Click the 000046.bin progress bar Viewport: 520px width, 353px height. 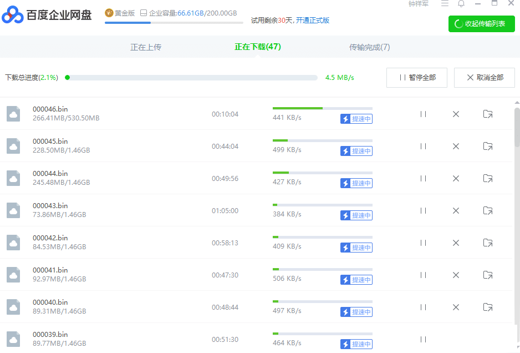[x=322, y=108]
